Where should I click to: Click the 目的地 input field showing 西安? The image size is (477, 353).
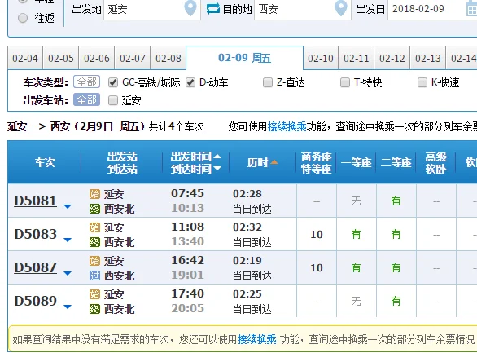click(302, 9)
